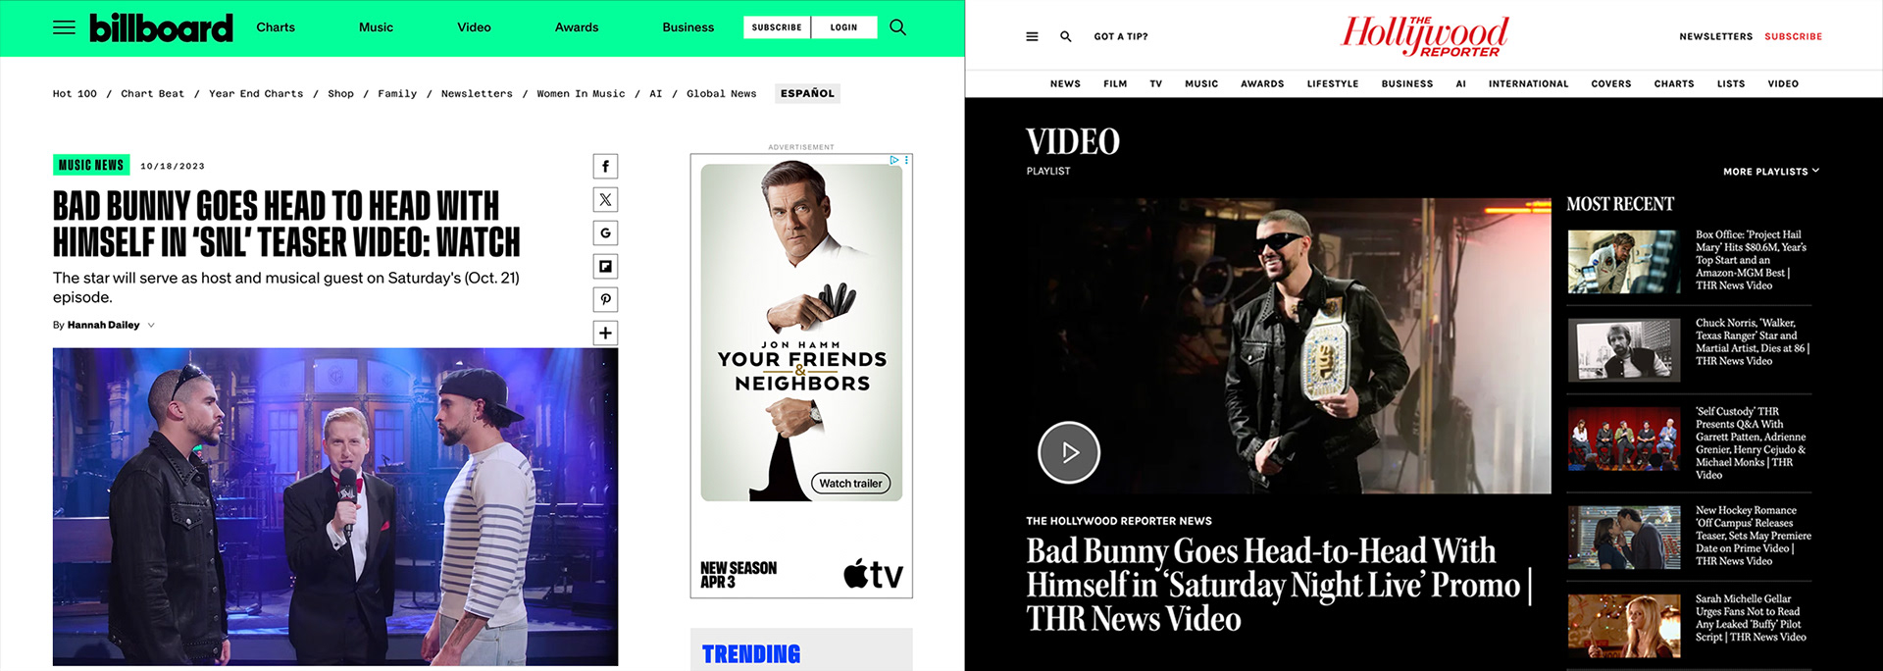Screen dimensions: 1883x671
Task: Open Chuck Norris obituary video thumbnail
Action: point(1624,350)
